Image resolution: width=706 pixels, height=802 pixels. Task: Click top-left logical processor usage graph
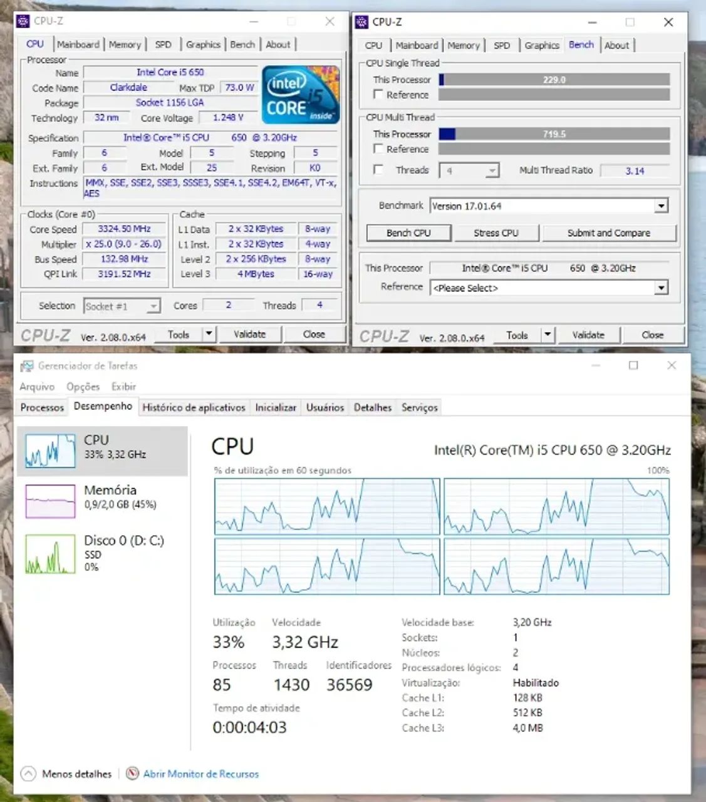[x=327, y=506]
